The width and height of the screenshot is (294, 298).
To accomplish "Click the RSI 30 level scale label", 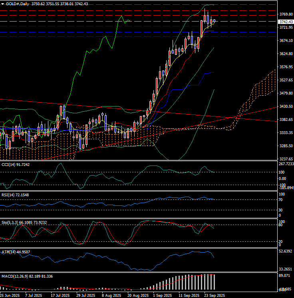I will click(280, 210).
